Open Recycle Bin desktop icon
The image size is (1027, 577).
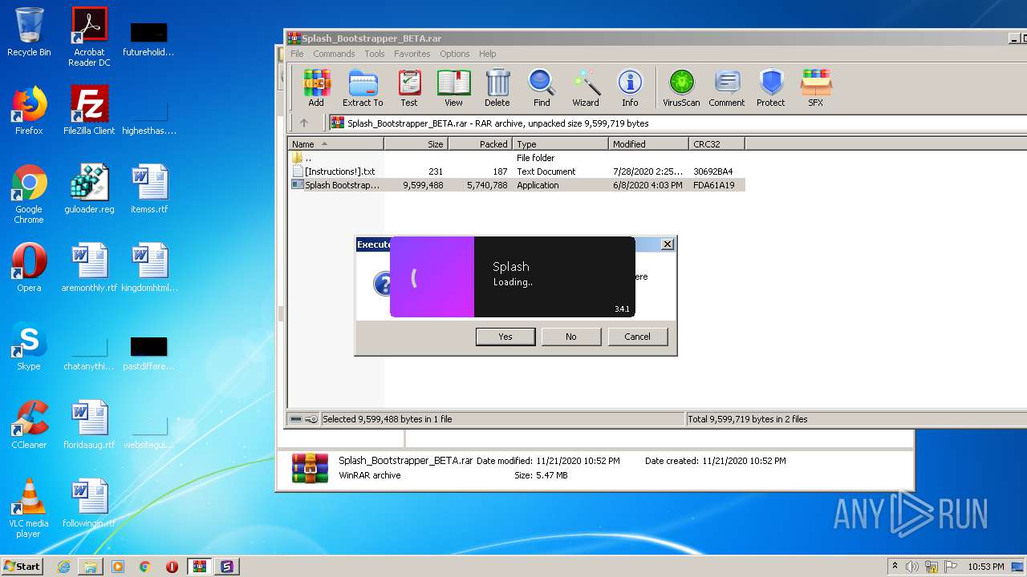[x=29, y=32]
